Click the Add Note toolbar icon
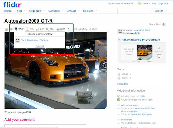The height and width of the screenshot is (128, 173). 7,29
